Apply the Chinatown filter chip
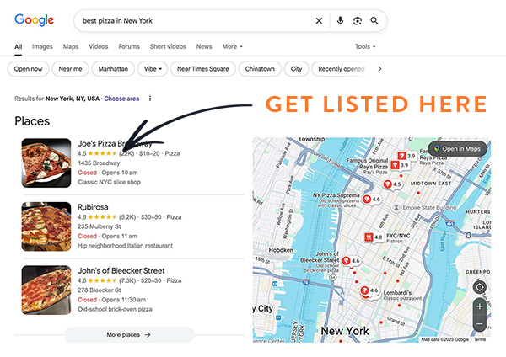 260,69
